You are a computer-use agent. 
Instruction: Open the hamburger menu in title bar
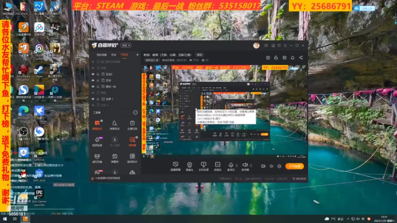[285, 46]
